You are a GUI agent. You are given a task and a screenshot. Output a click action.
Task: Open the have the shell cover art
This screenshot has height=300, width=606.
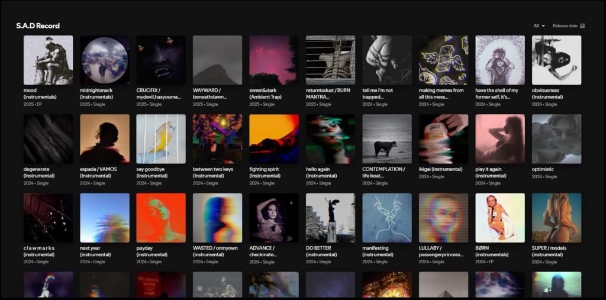pos(500,60)
